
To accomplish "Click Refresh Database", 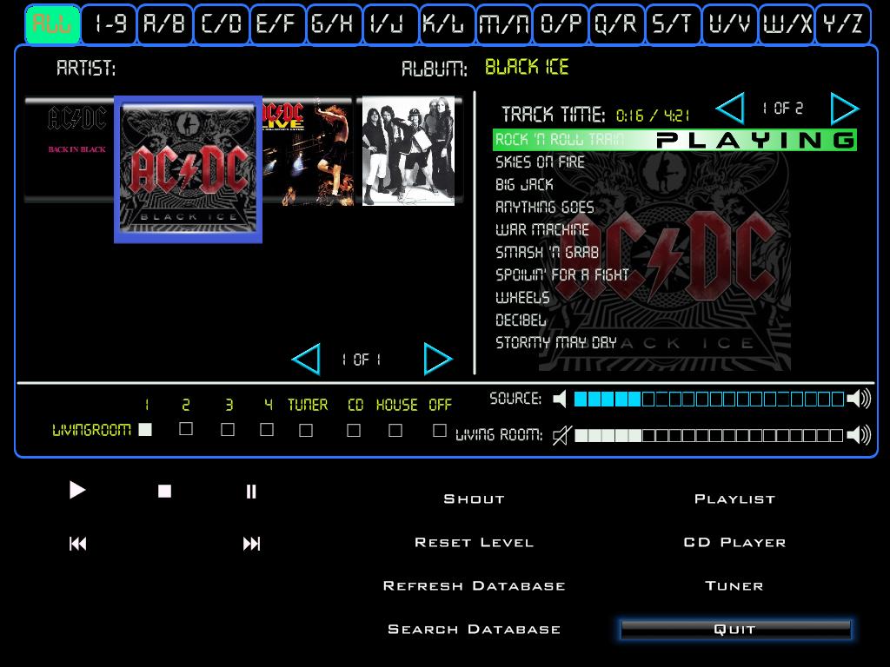I will point(474,586).
